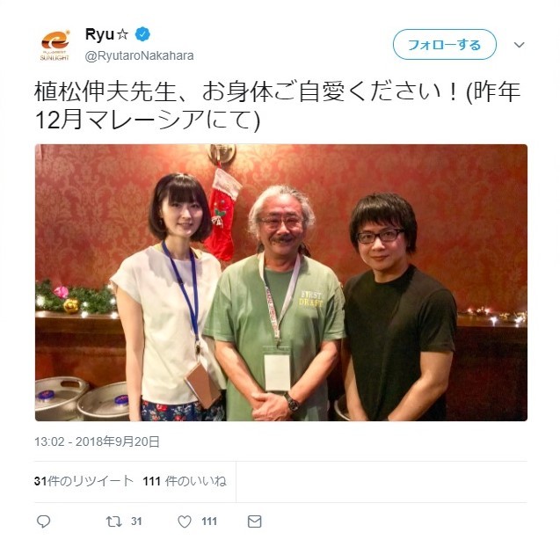Expand the tweet options chevron
The image size is (560, 547).
click(519, 45)
